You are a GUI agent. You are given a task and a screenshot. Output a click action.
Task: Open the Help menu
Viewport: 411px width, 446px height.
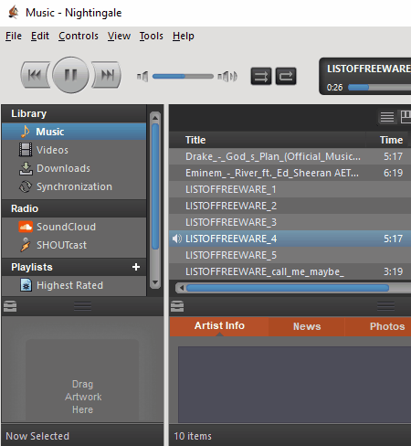tap(184, 36)
